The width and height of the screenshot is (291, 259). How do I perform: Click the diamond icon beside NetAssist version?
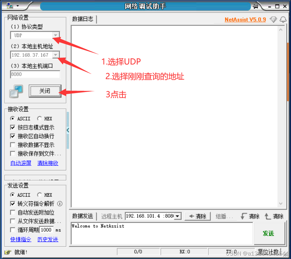[x=273, y=20]
